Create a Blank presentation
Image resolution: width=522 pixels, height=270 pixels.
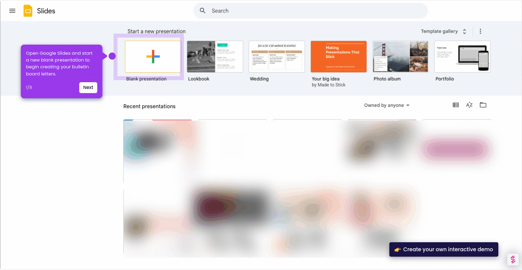(153, 57)
